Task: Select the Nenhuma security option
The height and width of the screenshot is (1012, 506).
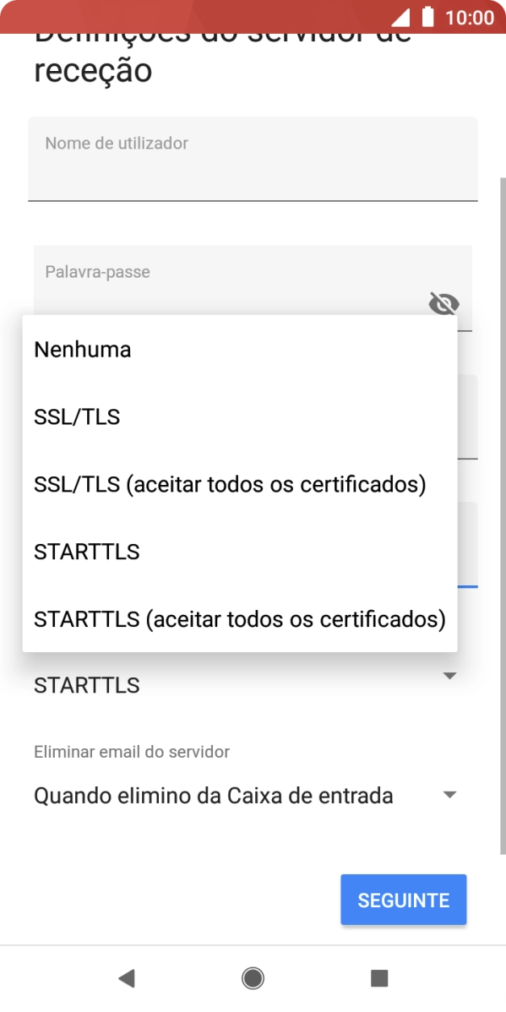Action: click(x=81, y=349)
